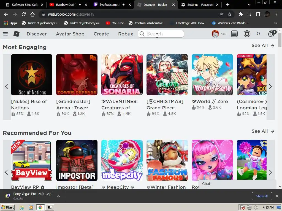Mute the livefeedcomputer tab audio
Image resolution: width=282 pixels, height=211 pixels.
[x=124, y=5]
